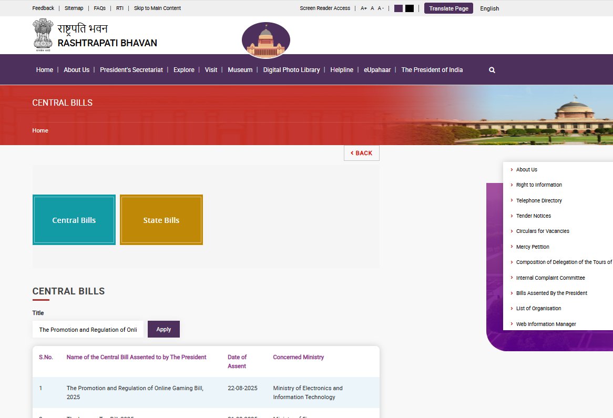The image size is (613, 418).
Task: Open Digital Photo Library menu item
Action: coord(291,69)
